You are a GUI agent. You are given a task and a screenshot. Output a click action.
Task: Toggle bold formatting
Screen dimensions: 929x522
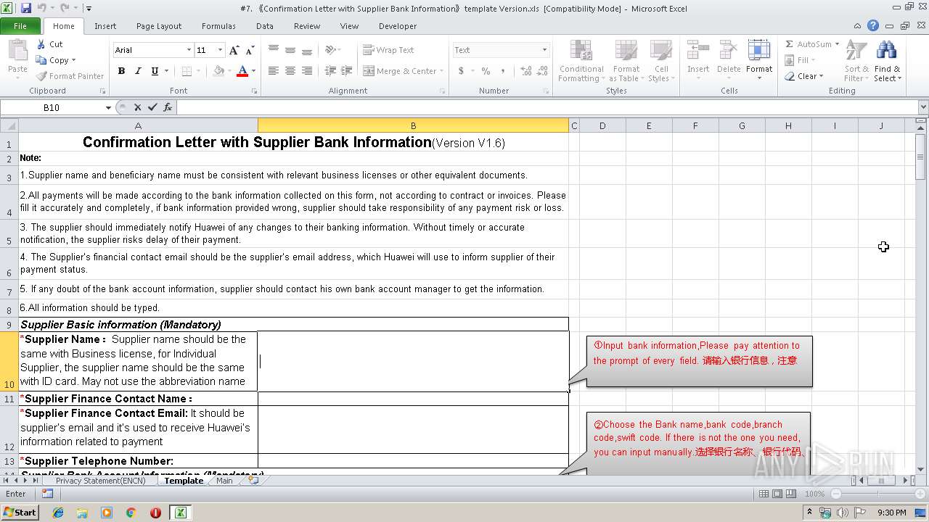pos(121,71)
